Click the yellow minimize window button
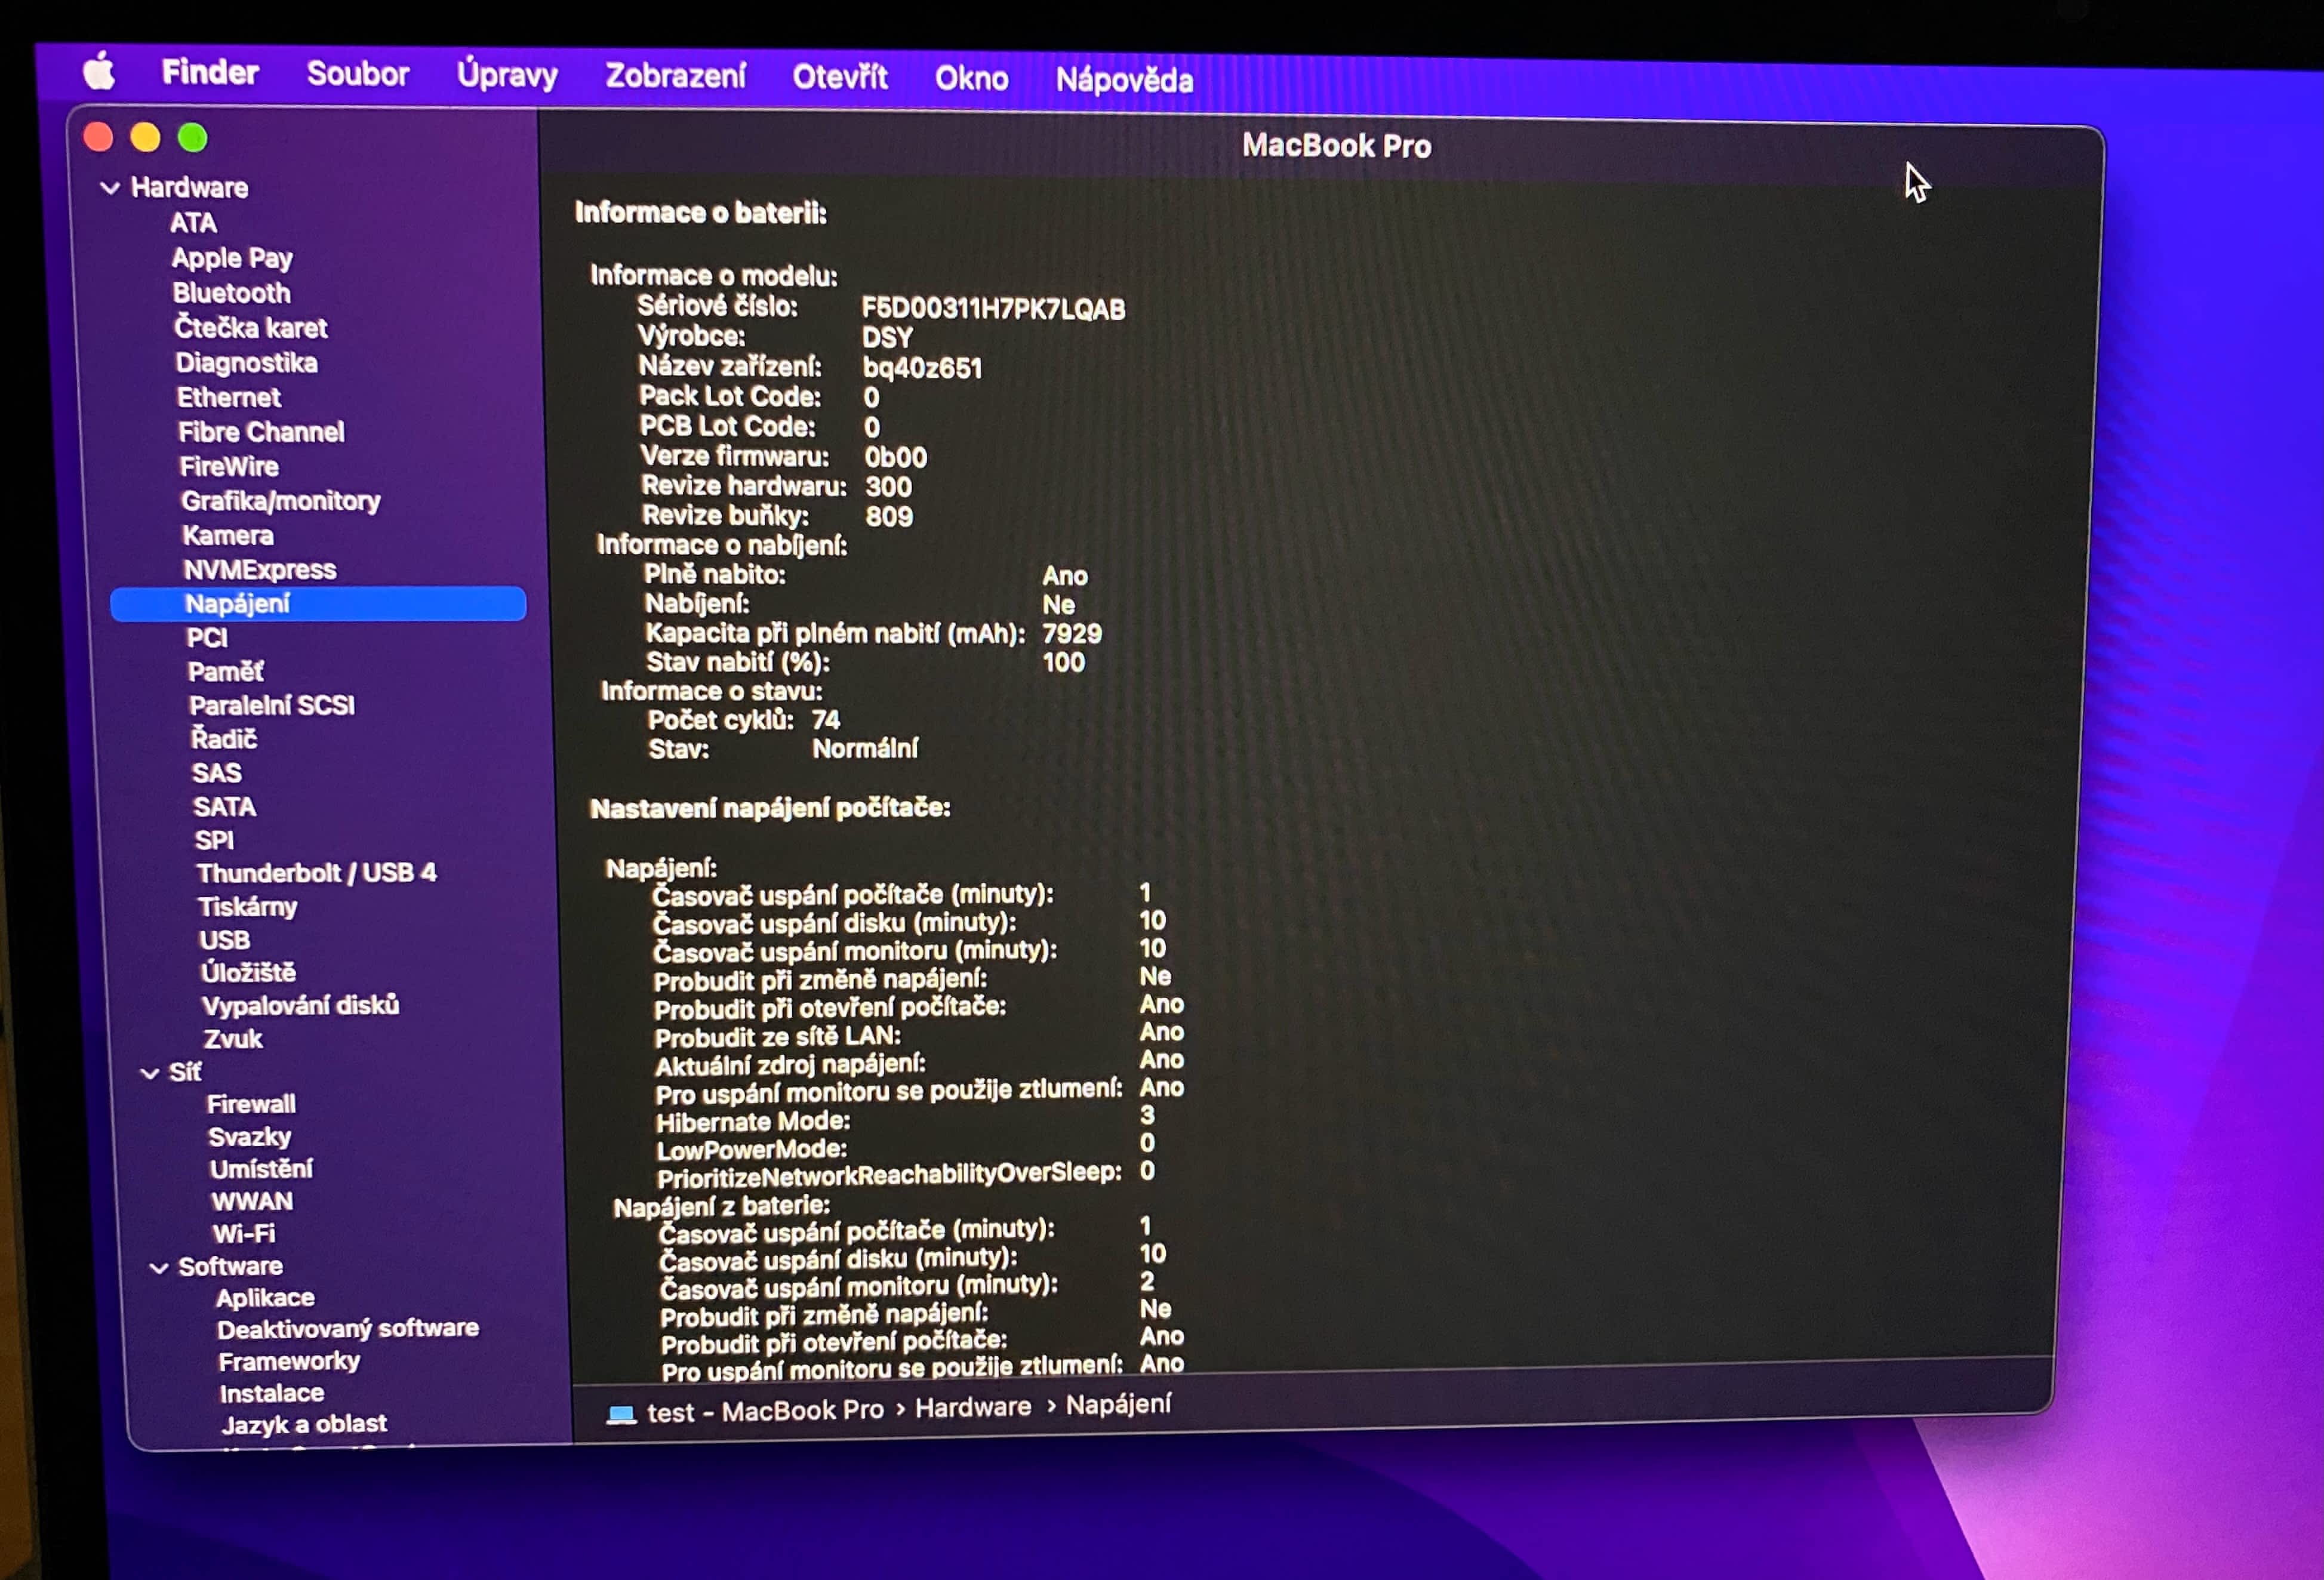The image size is (2324, 1580). (x=146, y=138)
